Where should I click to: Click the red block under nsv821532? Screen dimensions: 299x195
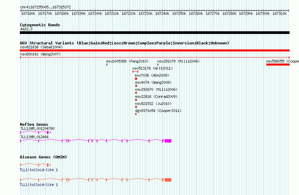136,107
